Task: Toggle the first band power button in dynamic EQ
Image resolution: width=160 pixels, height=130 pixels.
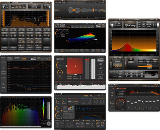Action: pyautogui.click(x=1, y=62)
